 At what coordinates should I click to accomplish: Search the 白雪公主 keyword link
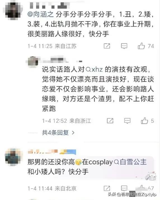pyautogui.click(x=130, y=162)
